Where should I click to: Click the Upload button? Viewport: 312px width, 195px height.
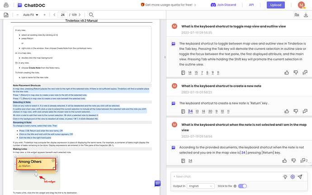(275, 5)
